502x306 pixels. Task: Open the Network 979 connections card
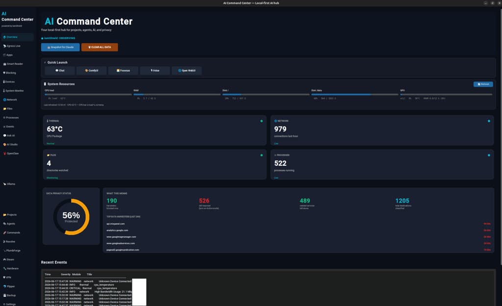click(382, 130)
